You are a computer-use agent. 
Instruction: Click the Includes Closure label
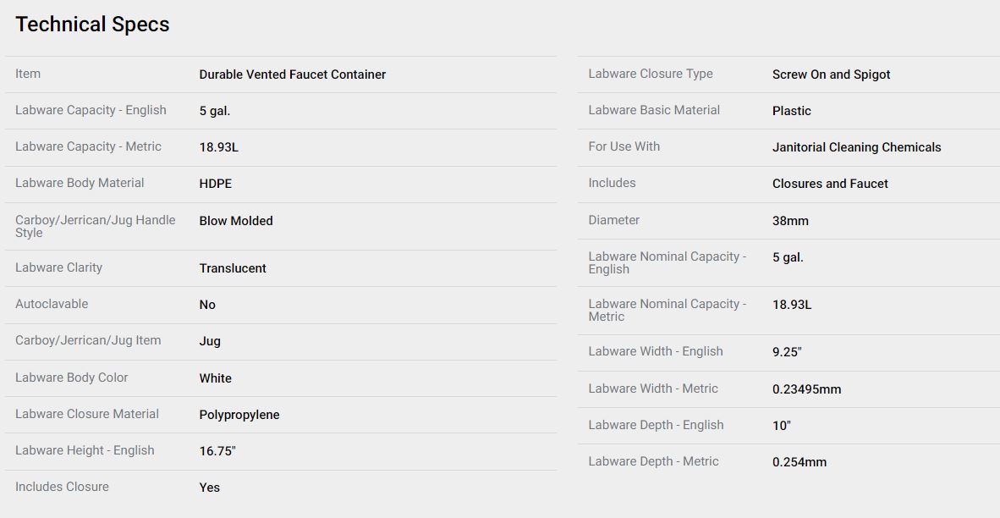point(62,486)
